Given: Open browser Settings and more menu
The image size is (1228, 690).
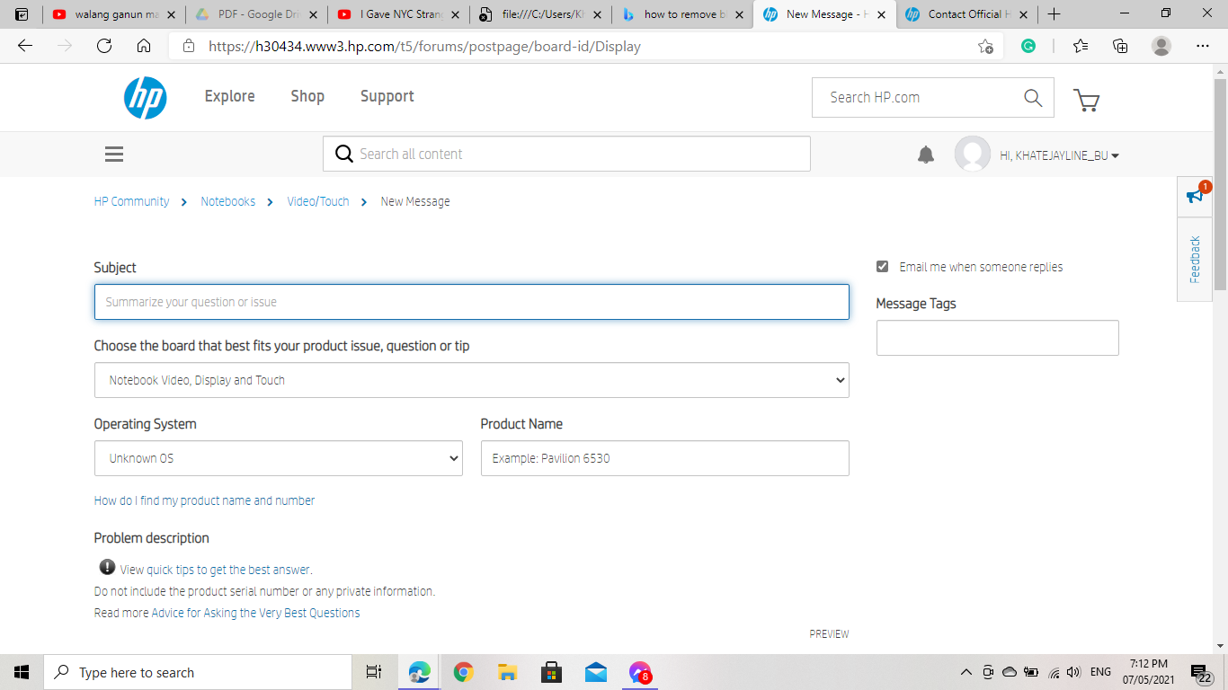Looking at the screenshot, I should tap(1203, 46).
